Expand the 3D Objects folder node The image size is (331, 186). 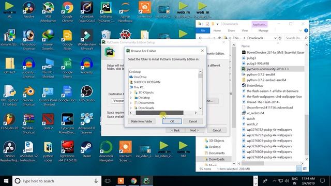(x=131, y=92)
